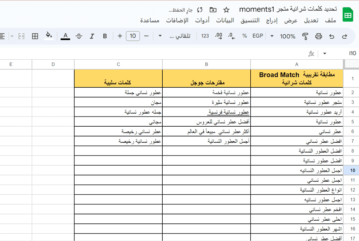359x241 pixels.
Task: Move document to folder icon
Action: 213,10
